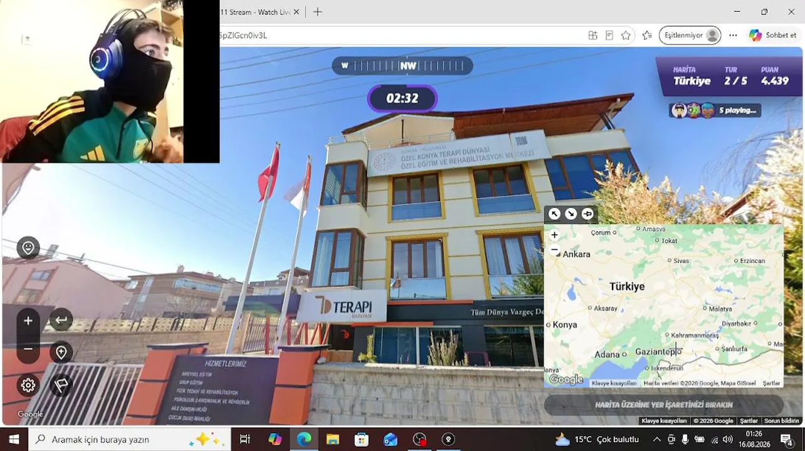Open a new browser tab
Screen dimensions: 805x451
pos(317,12)
